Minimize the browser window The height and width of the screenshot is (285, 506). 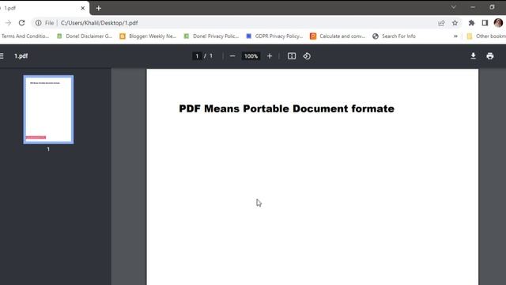(473, 7)
